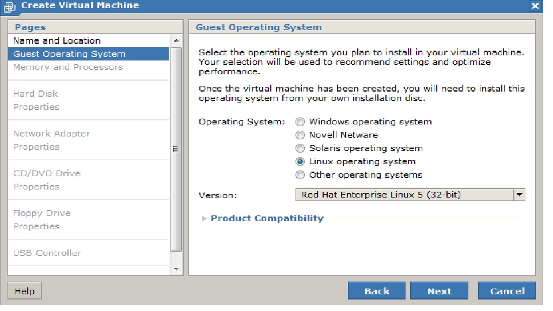Expand the Product Compatibility section
The image size is (553, 311).
267,218
